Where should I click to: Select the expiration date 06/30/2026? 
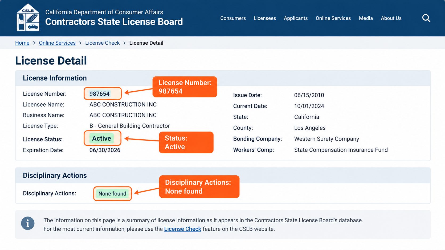click(x=105, y=150)
